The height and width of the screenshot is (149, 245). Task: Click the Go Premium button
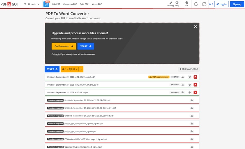pos(64,46)
